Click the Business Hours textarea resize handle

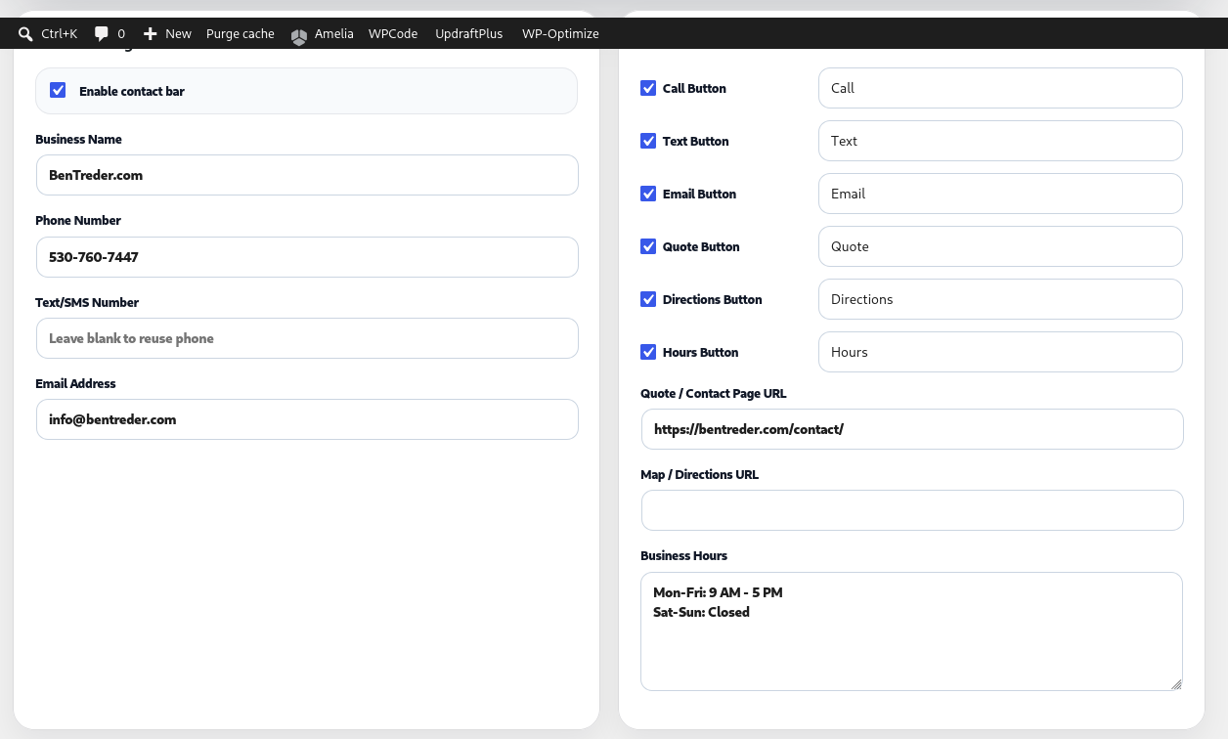(1176, 684)
